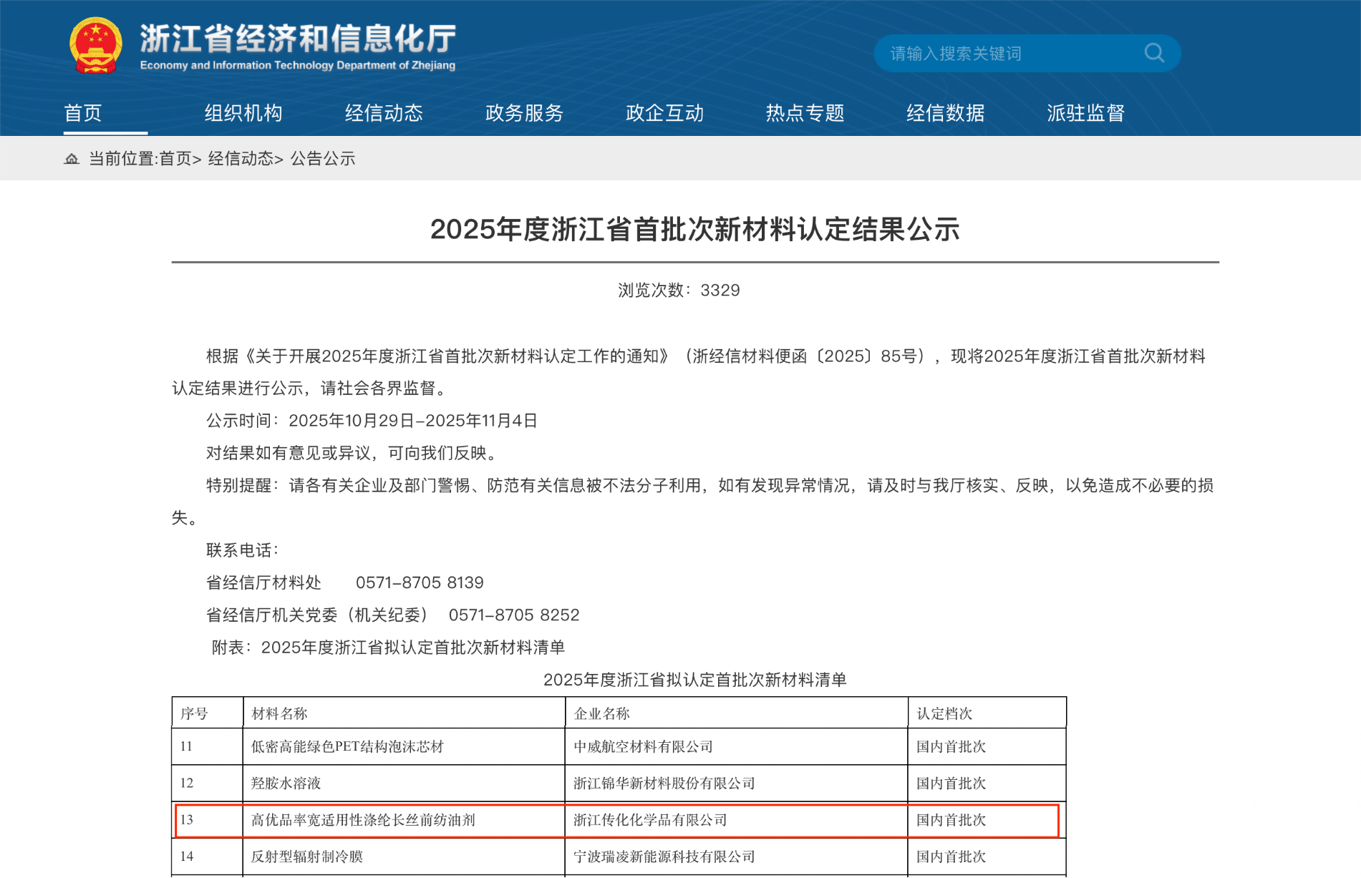The width and height of the screenshot is (1361, 878).
Task: Click the search magnifier icon
Action: pos(1153,53)
